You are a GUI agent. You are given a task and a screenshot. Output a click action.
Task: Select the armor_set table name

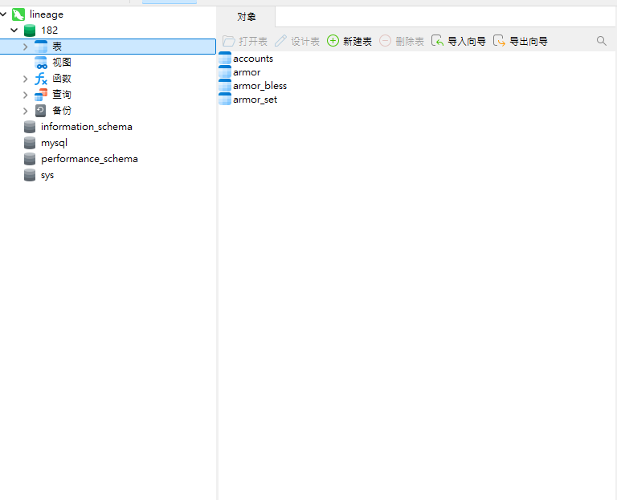(255, 100)
